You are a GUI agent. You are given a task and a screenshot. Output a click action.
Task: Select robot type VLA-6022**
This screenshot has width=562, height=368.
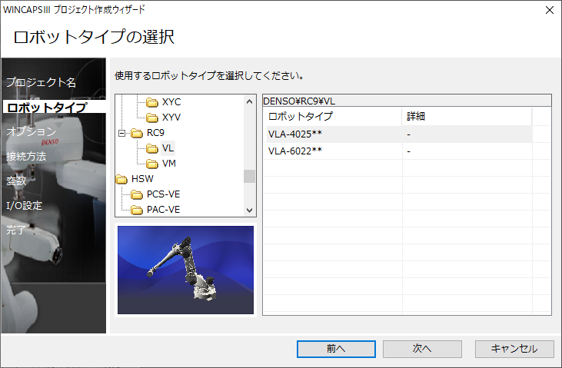point(295,151)
